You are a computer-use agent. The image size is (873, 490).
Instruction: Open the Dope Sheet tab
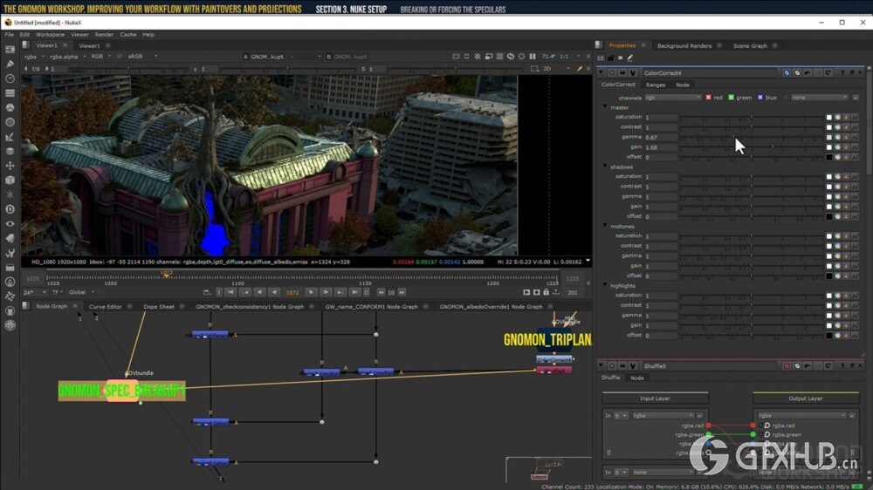pyautogui.click(x=159, y=306)
